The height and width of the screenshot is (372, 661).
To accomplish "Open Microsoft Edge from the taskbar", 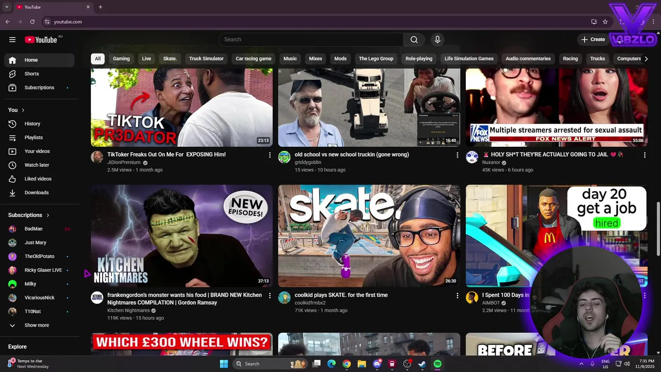I will point(332,364).
